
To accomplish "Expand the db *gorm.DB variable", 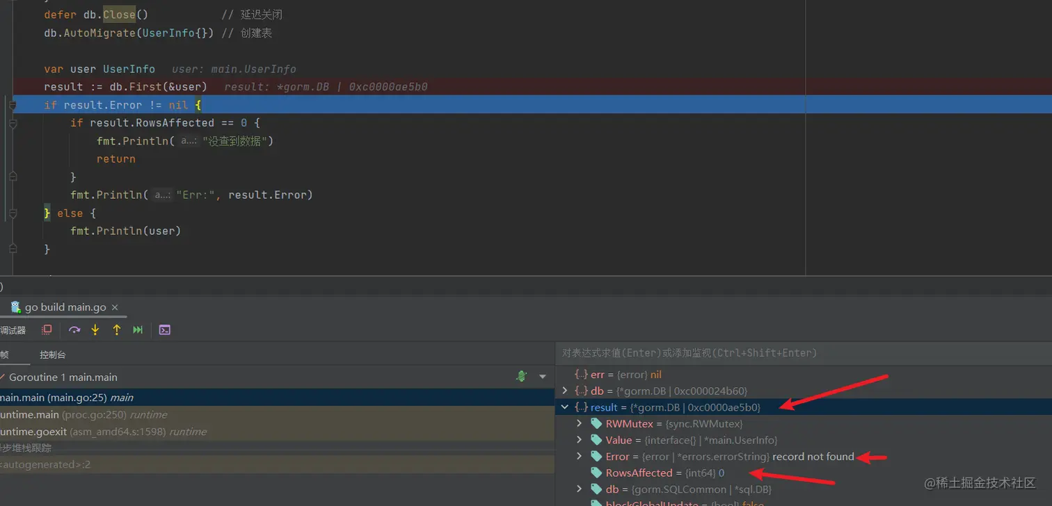I will pyautogui.click(x=565, y=391).
